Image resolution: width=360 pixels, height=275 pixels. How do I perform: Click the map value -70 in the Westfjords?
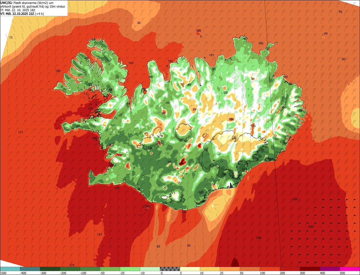click(89, 85)
